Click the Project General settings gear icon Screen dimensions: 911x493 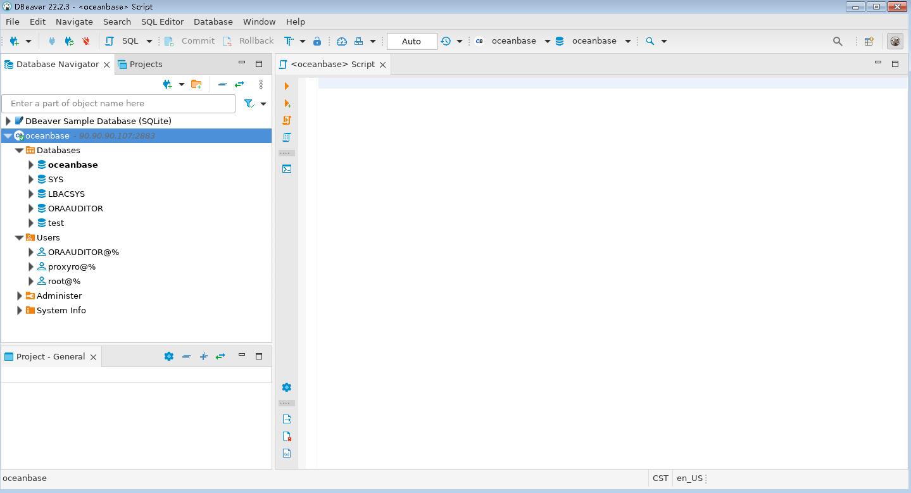(168, 356)
